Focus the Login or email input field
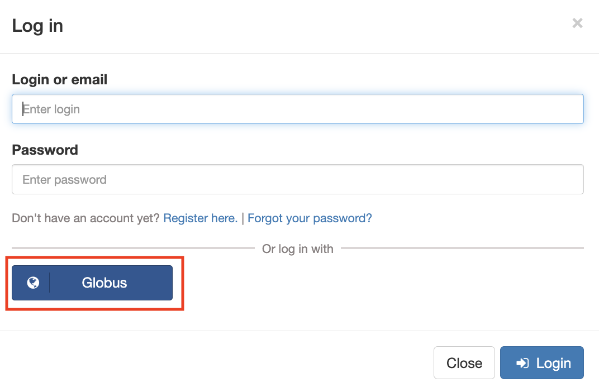The image size is (599, 392). point(297,109)
